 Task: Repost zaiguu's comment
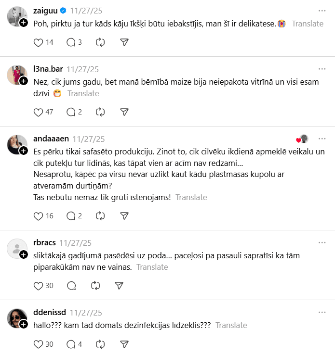coord(100,42)
